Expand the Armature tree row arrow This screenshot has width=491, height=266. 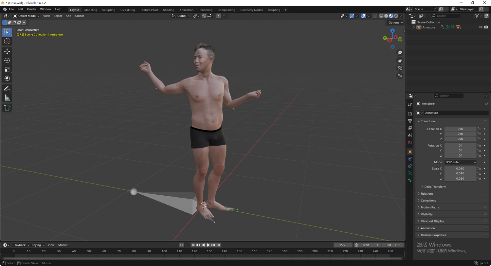pos(414,27)
